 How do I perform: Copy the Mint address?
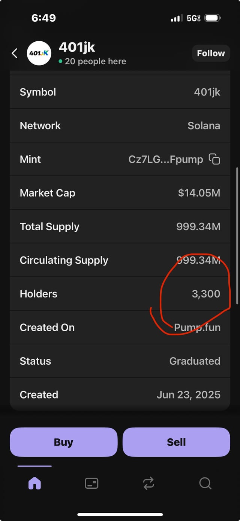tap(214, 159)
